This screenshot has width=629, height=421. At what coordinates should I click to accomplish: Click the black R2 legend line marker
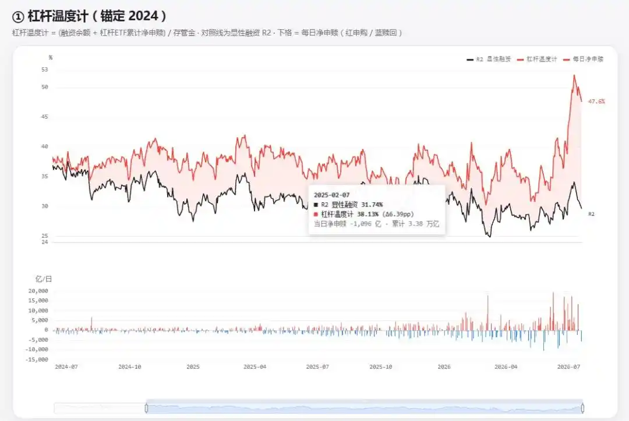click(470, 60)
